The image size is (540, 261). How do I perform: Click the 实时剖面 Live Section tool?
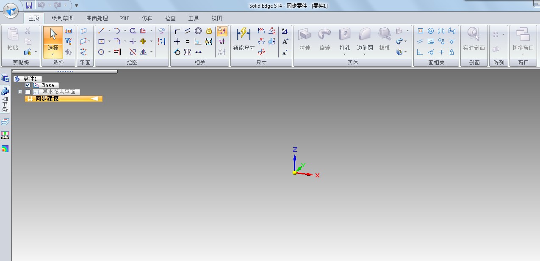click(x=474, y=40)
